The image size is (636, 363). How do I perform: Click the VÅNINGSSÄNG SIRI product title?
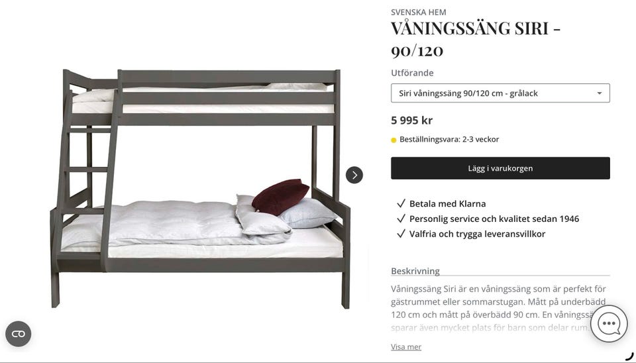click(476, 39)
